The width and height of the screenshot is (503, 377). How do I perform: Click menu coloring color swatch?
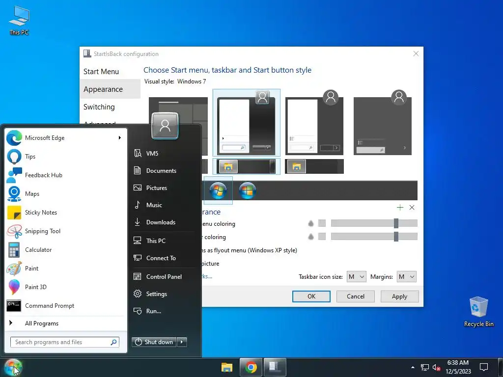pos(322,223)
